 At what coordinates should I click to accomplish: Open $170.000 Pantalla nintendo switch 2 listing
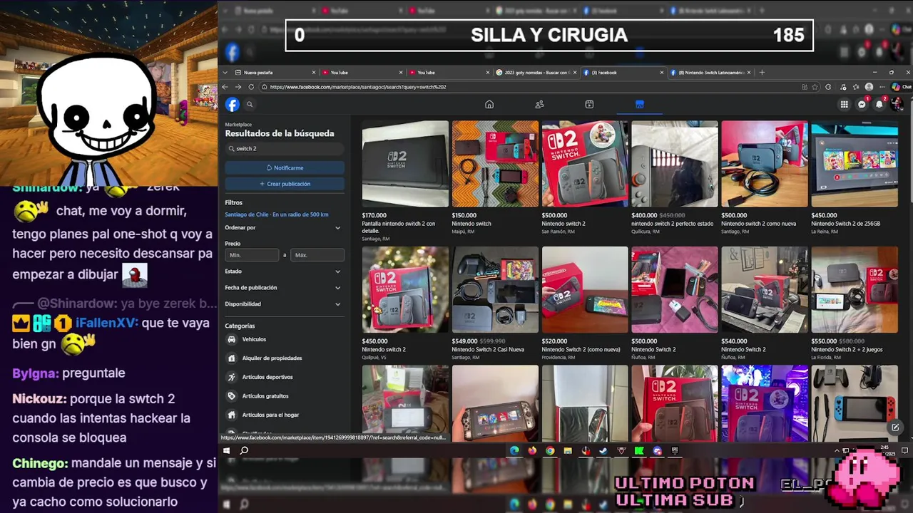[405, 181]
